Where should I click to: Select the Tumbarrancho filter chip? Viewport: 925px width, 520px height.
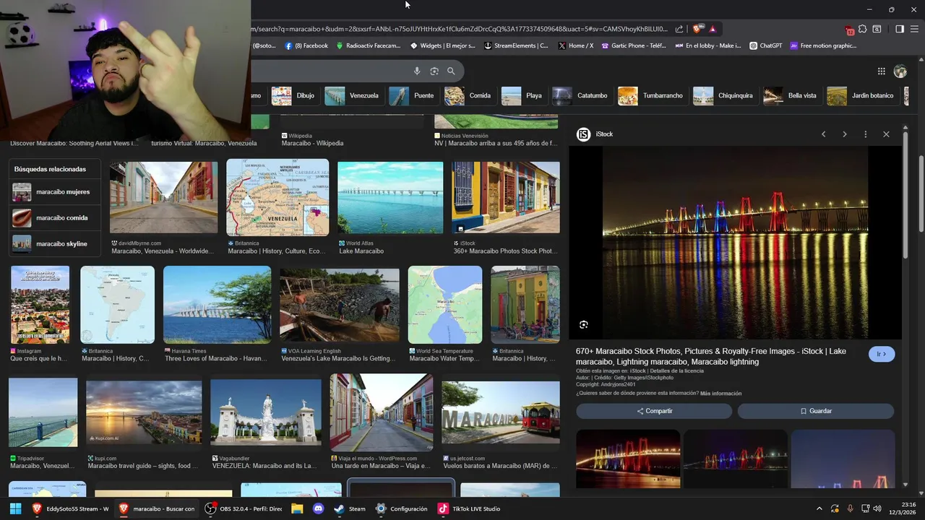651,95
